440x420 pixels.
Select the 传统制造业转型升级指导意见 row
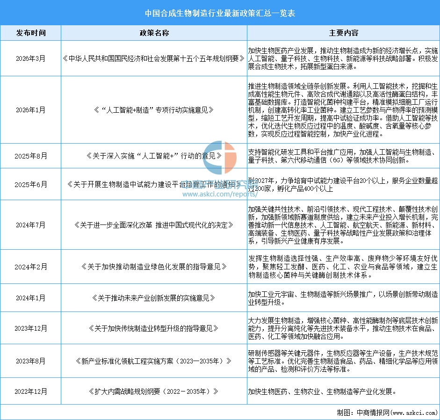(x=154, y=328)
